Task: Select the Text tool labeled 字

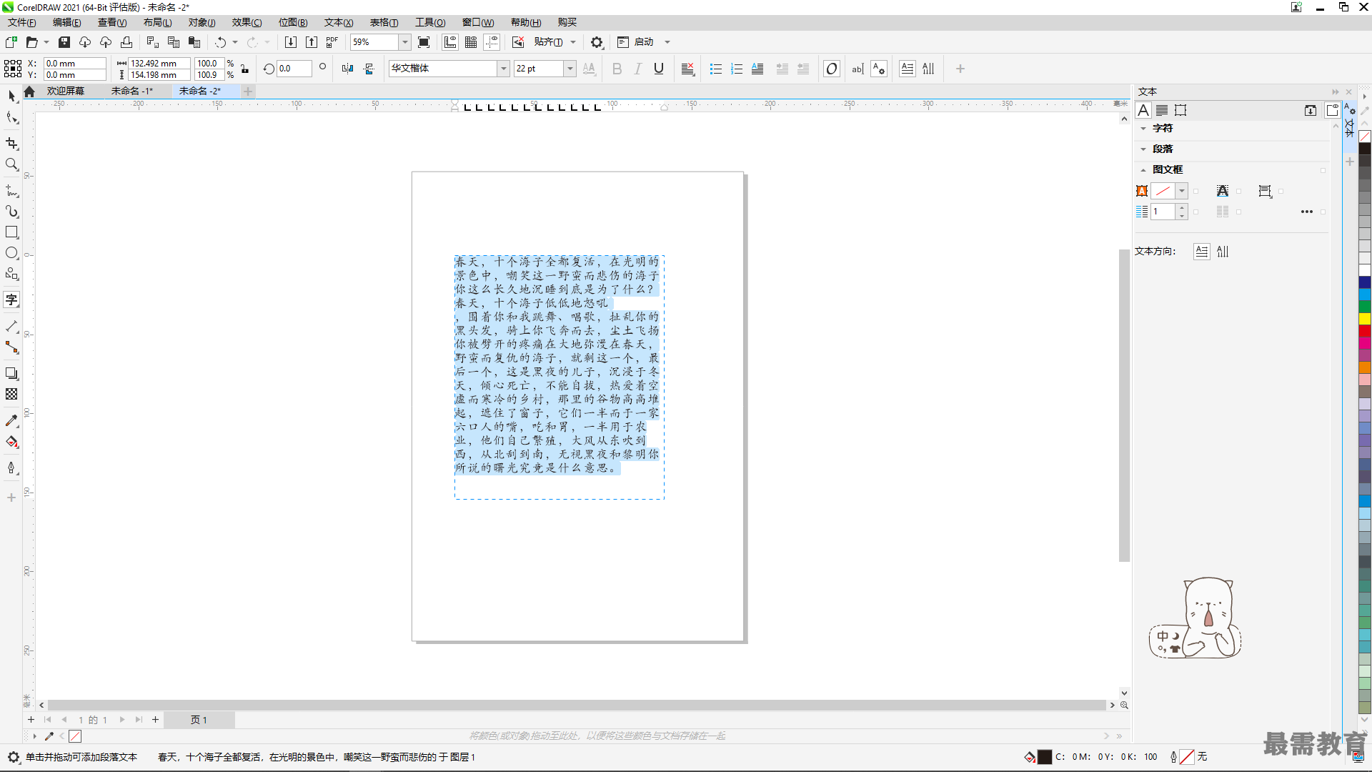Action: click(11, 300)
